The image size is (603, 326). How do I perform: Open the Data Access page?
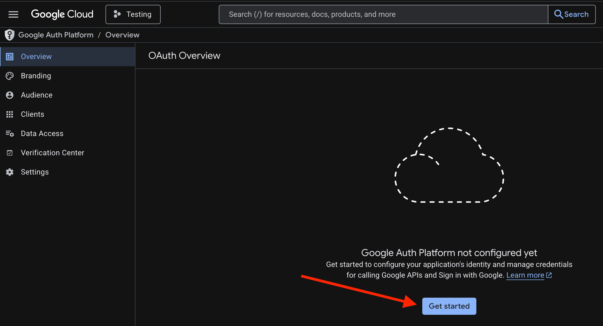[67, 134]
